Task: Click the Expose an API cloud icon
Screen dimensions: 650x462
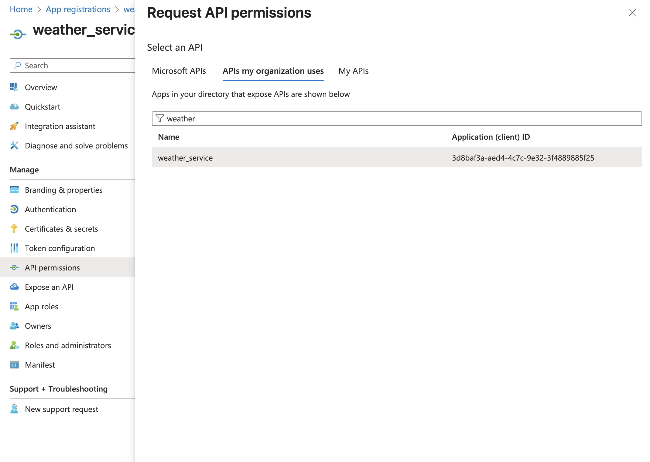Action: [x=14, y=287]
